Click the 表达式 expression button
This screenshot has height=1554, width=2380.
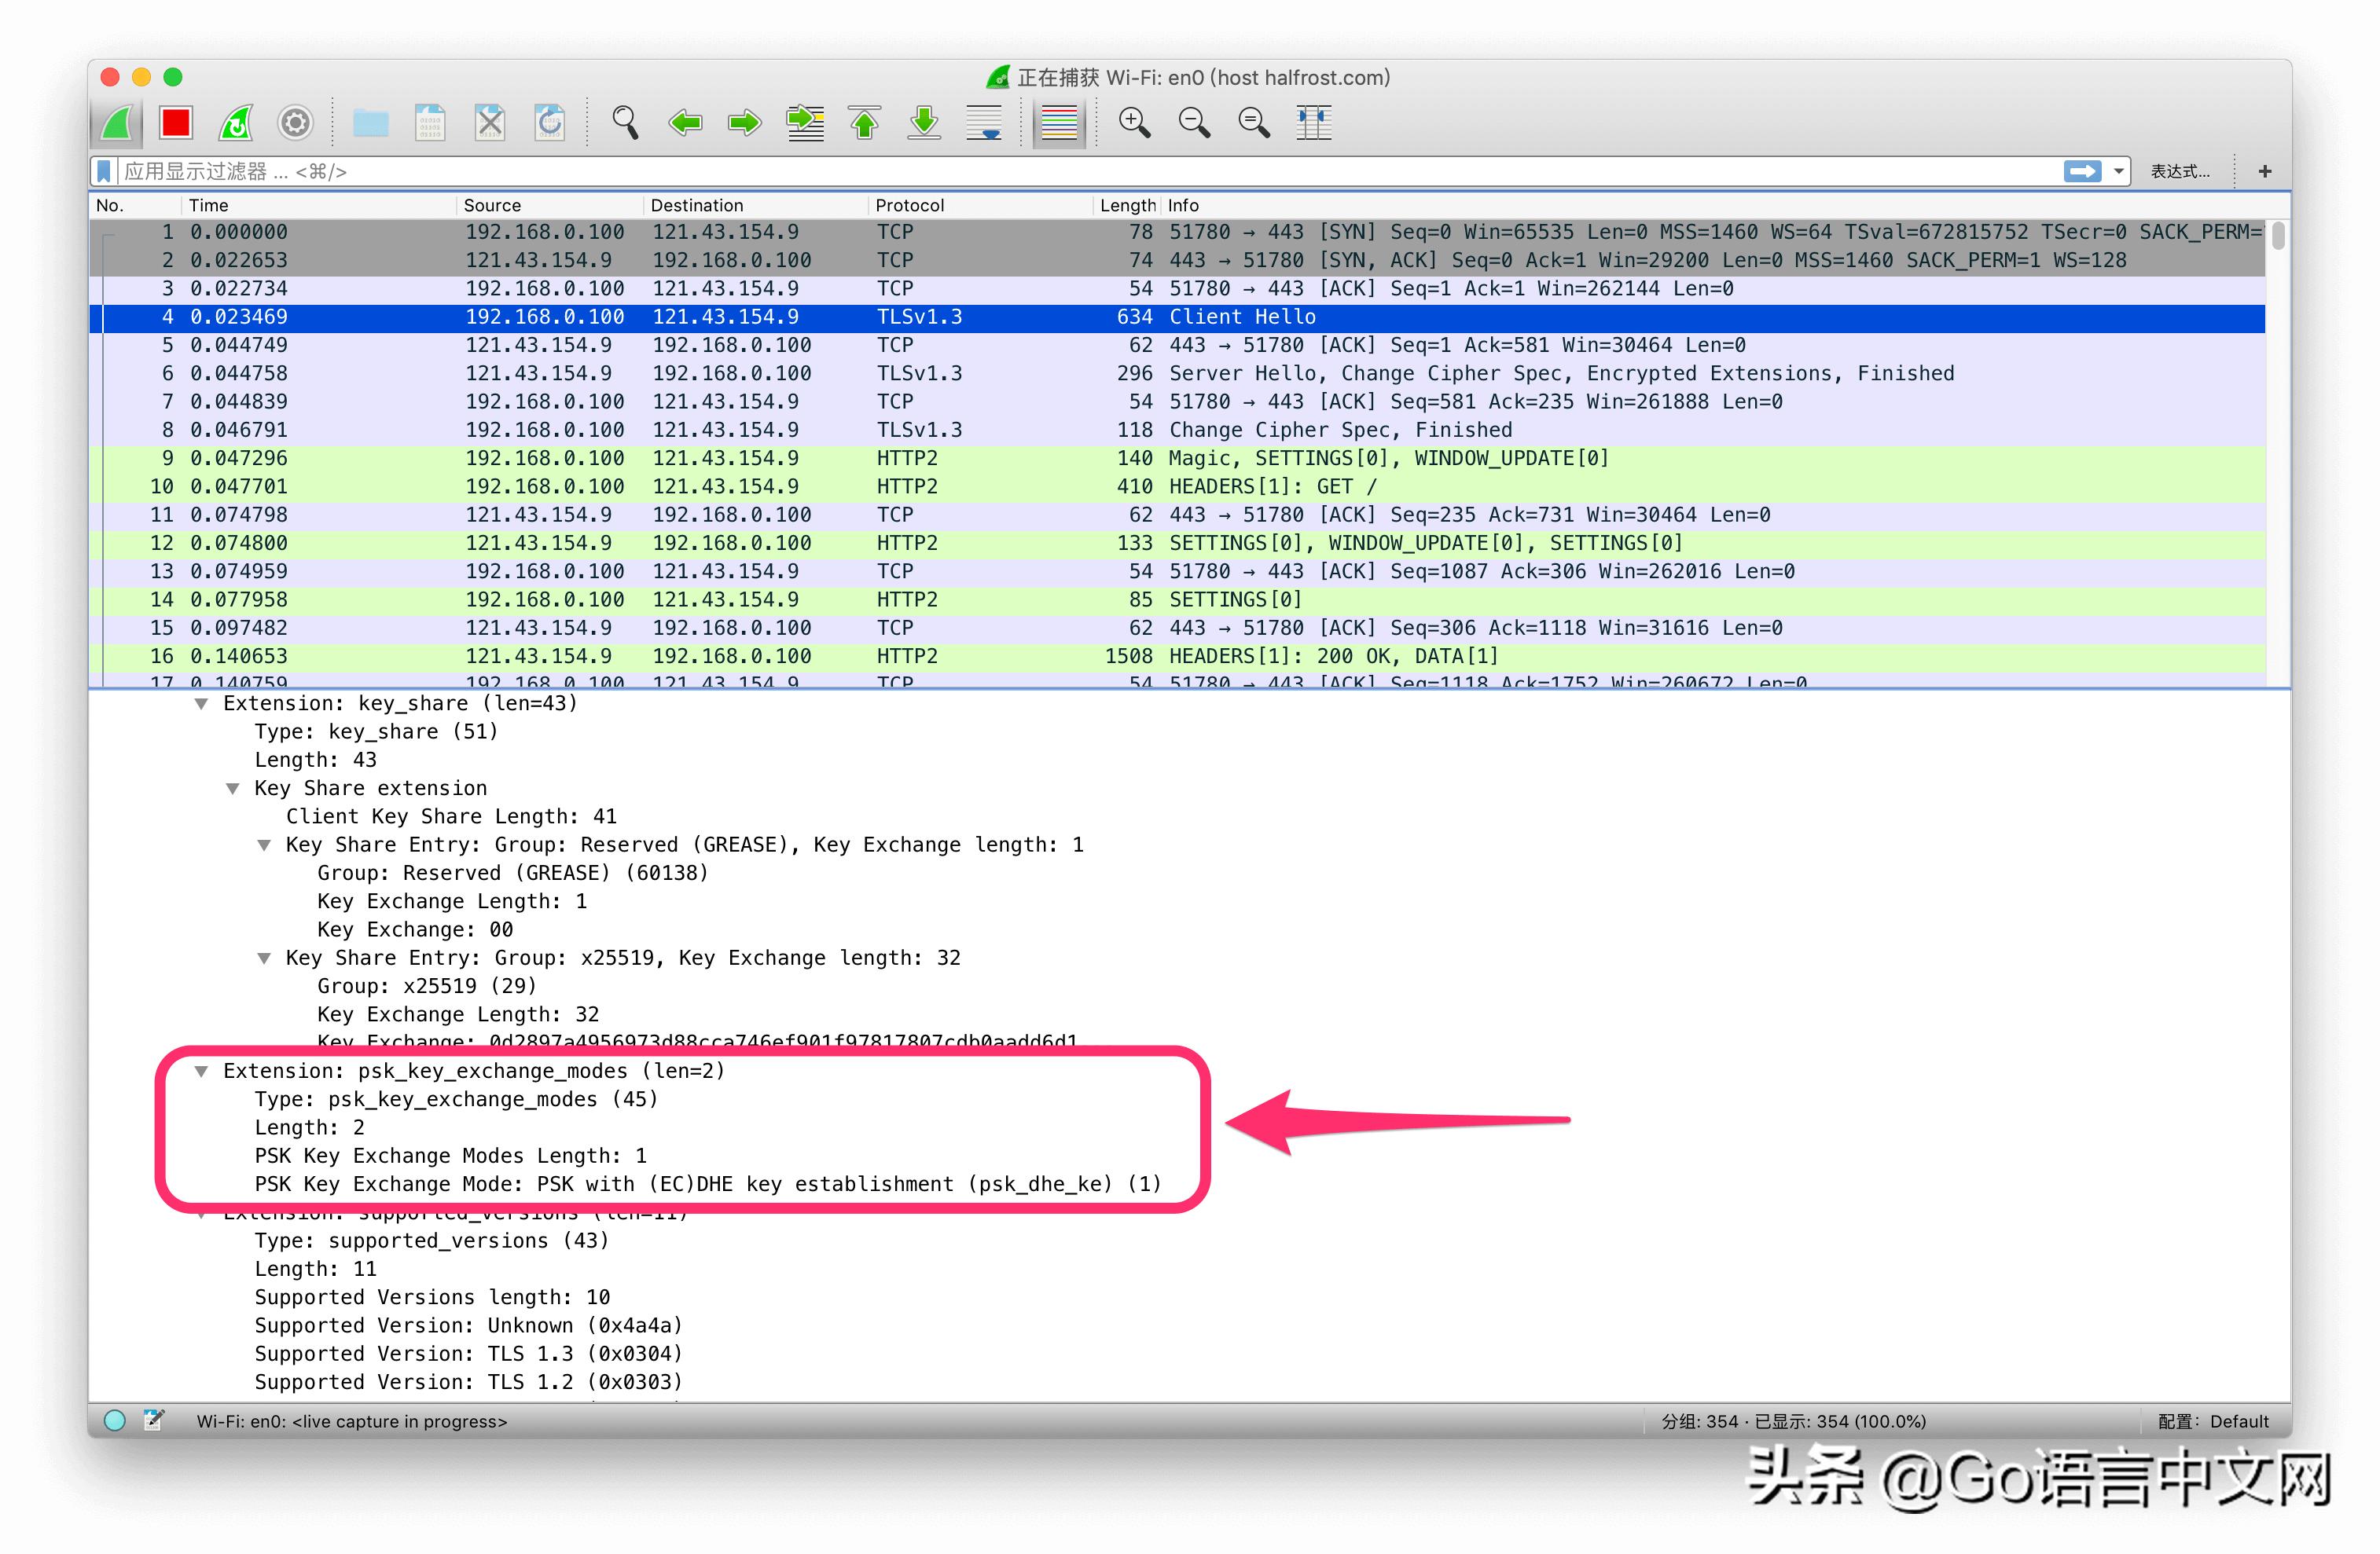pyautogui.click(x=2179, y=172)
